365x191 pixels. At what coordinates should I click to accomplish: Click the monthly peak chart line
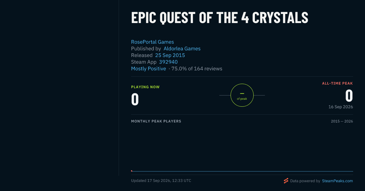coord(242,171)
